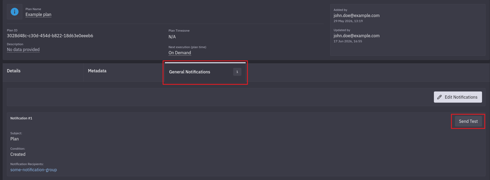Image resolution: width=490 pixels, height=180 pixels.
Task: Click the On Demand next execution value
Action: [180, 53]
